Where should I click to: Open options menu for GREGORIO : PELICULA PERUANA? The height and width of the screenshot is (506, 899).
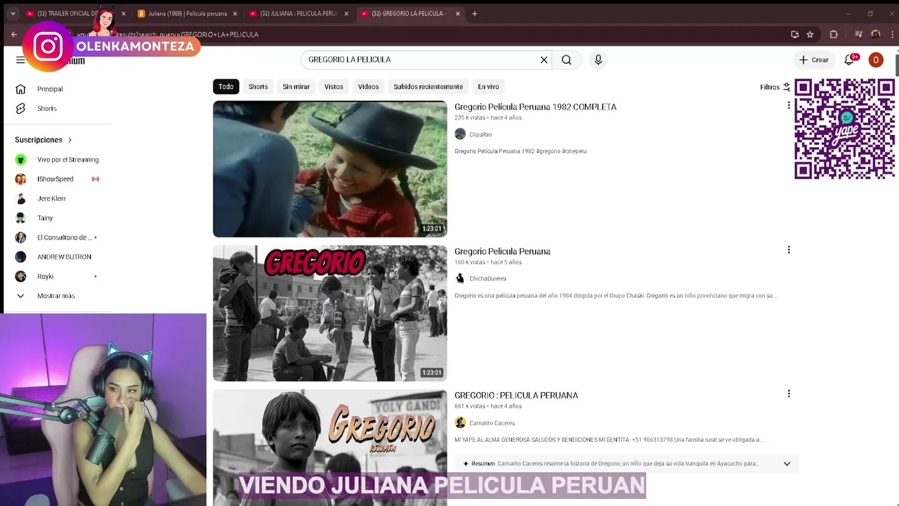[x=789, y=394]
